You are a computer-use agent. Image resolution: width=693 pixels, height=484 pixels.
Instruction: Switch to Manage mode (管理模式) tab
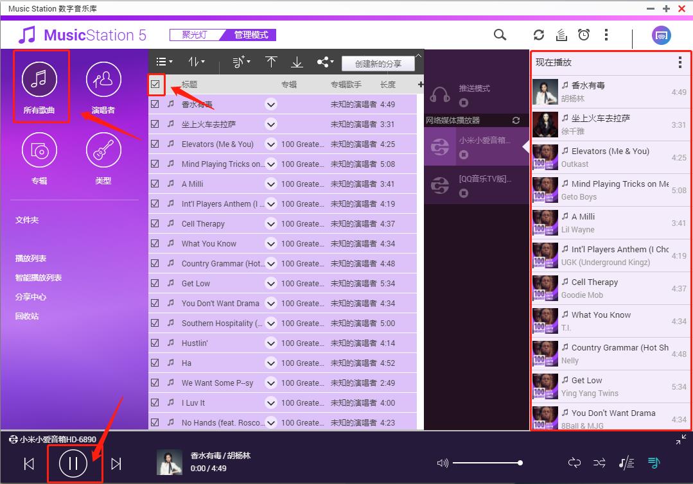250,35
